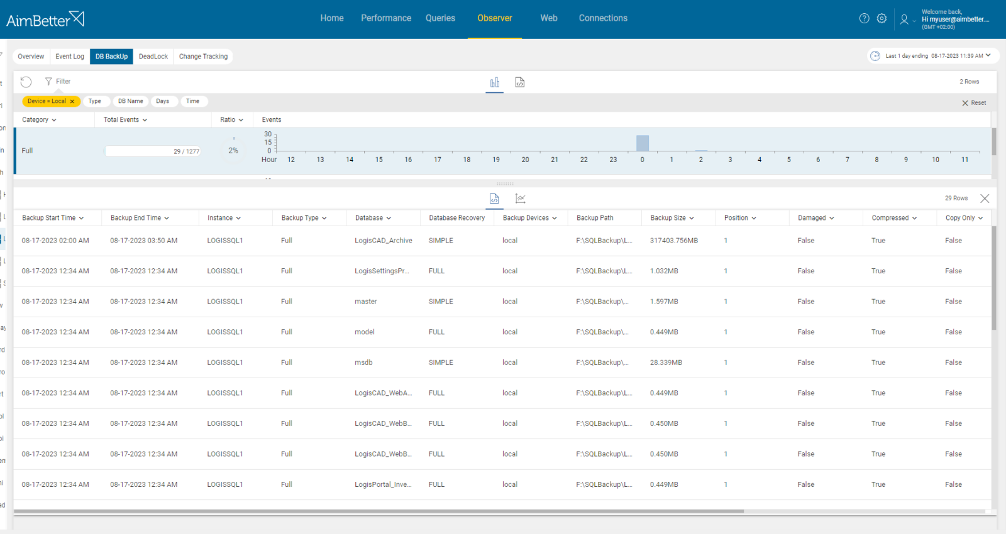
Task: Switch to code view icon in top panel
Action: (520, 82)
